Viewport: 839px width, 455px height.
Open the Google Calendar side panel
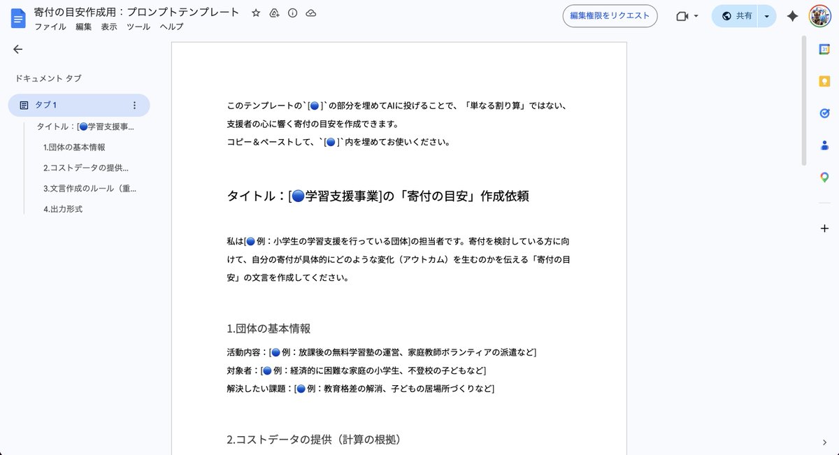[825, 49]
